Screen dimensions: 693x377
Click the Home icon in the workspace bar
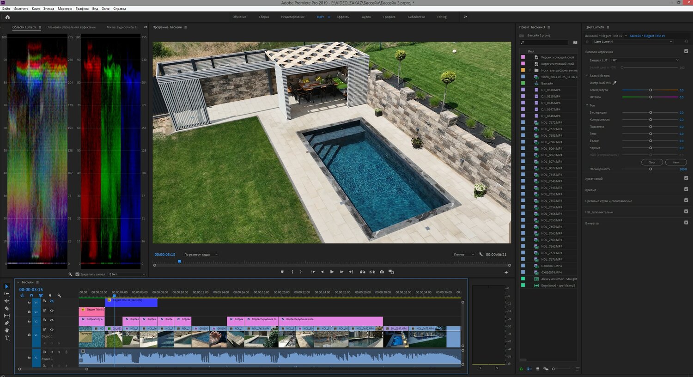7,17
